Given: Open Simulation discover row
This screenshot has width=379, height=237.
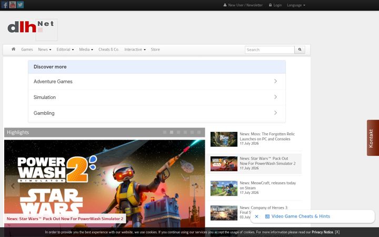Looking at the screenshot, I should click(157, 97).
